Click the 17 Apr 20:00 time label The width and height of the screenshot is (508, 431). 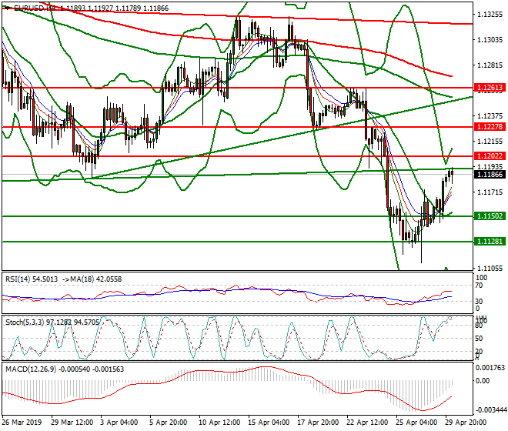[319, 423]
